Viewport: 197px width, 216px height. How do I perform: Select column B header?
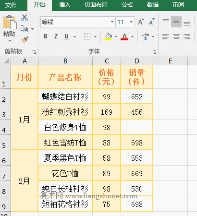pyautogui.click(x=65, y=61)
